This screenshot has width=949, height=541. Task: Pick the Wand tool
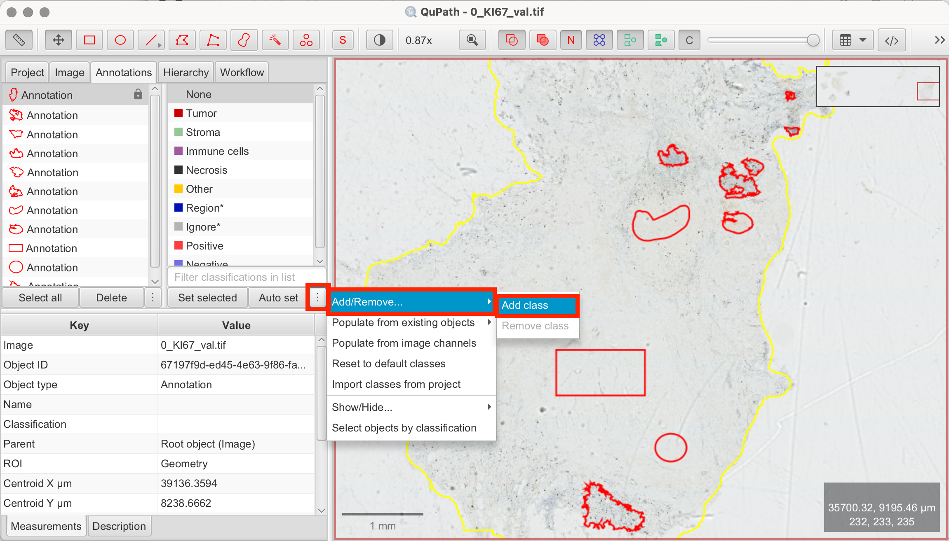pyautogui.click(x=275, y=40)
